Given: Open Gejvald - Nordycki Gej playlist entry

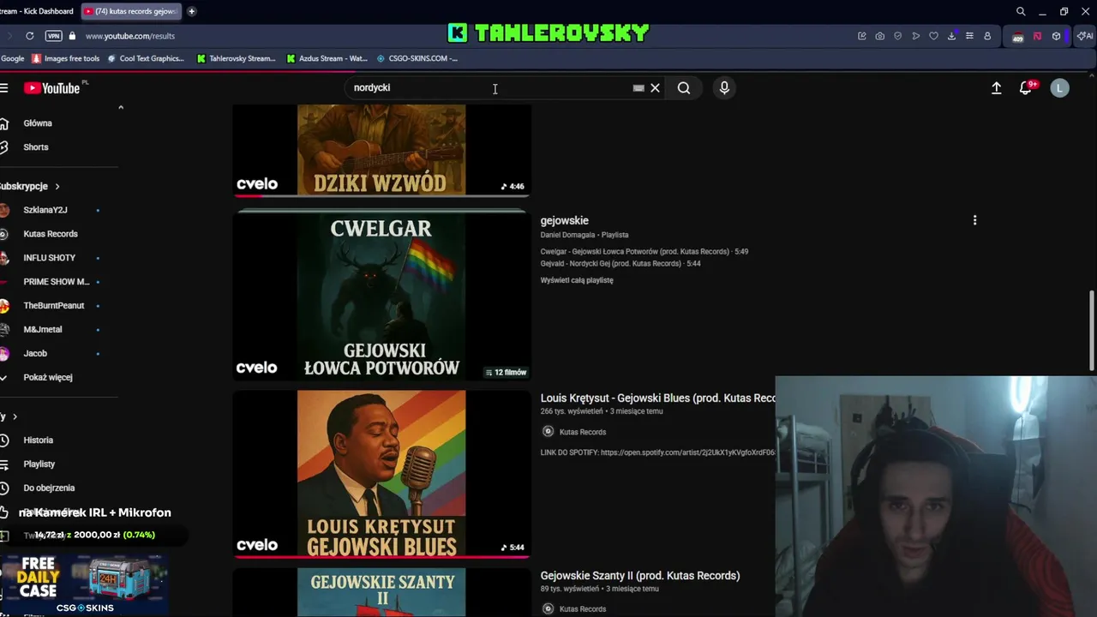Looking at the screenshot, I should (620, 264).
